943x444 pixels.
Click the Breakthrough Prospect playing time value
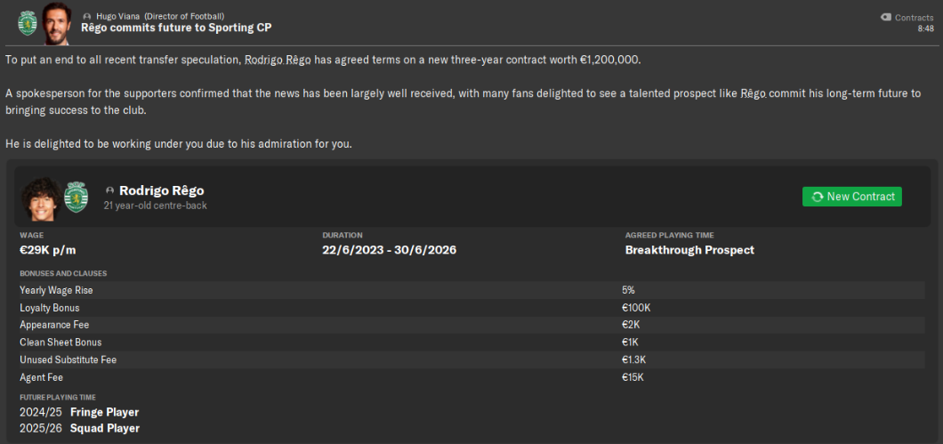coord(689,250)
